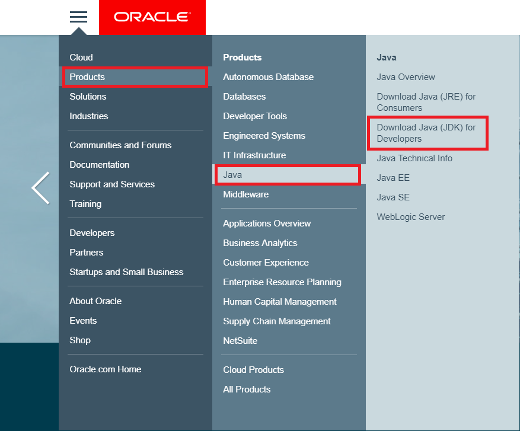The image size is (520, 431).
Task: Open Enterprise Resource Planning
Action: pos(282,282)
